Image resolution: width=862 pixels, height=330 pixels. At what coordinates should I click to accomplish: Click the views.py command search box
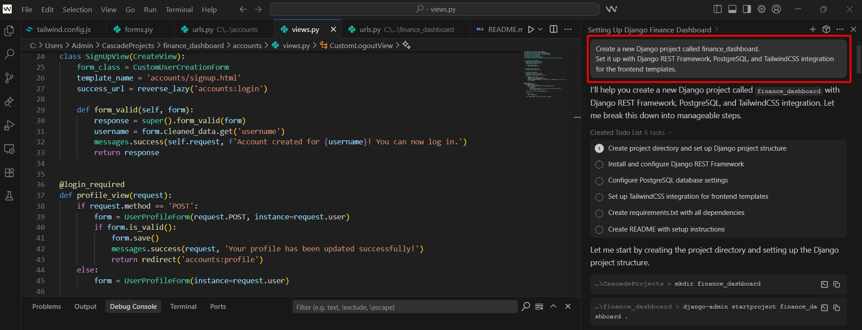coord(434,9)
